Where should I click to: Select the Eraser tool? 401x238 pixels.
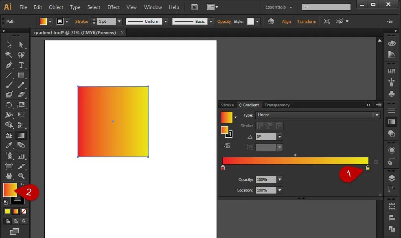point(21,95)
